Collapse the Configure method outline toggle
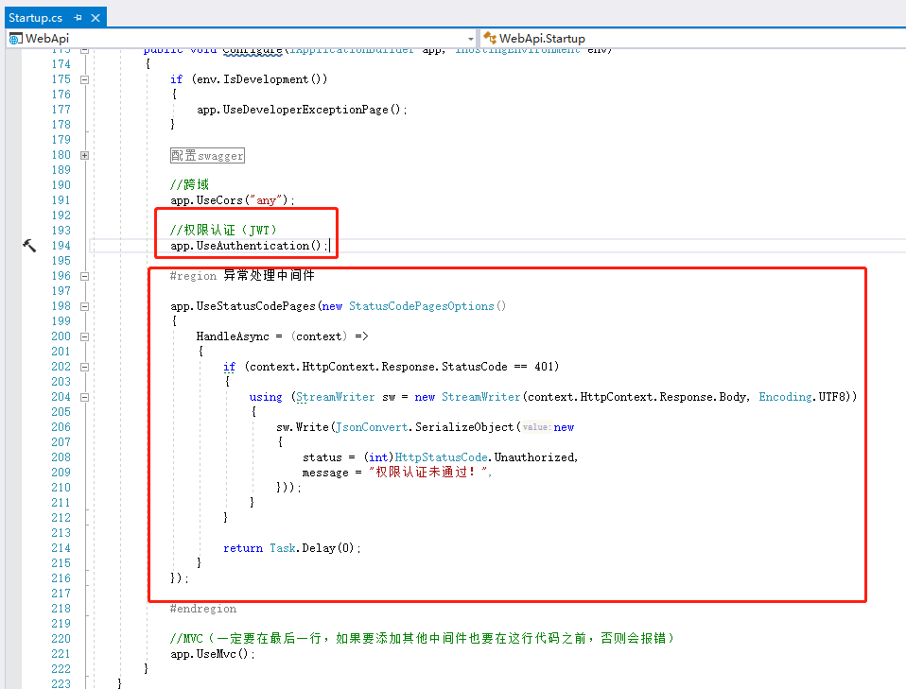The image size is (906, 689). tap(84, 50)
